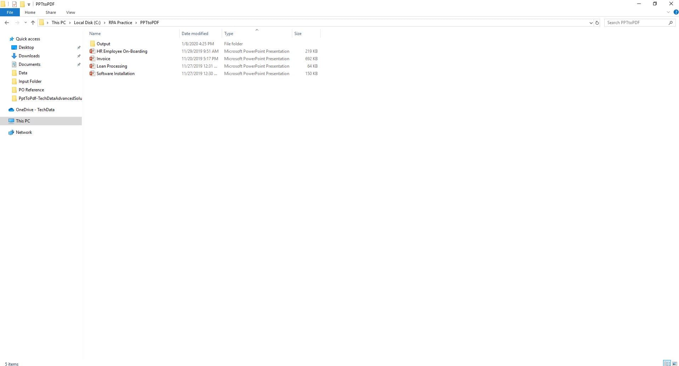679x366 pixels.
Task: Select the Loan Processing presentation
Action: click(x=112, y=66)
